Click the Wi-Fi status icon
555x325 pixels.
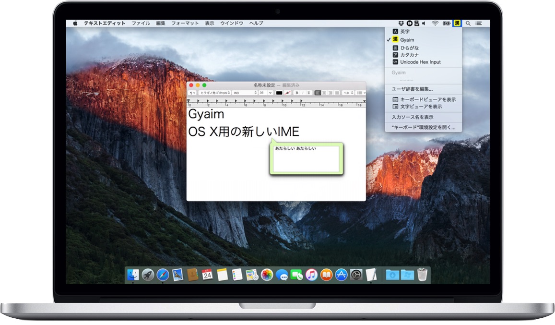click(x=435, y=23)
